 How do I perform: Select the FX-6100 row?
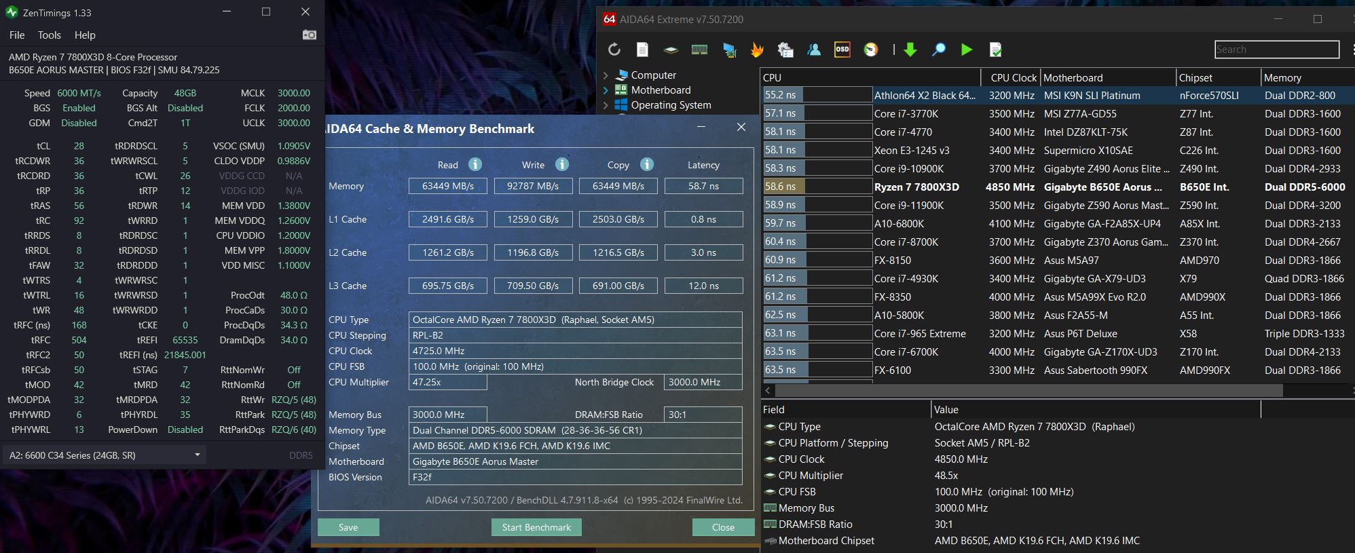click(x=1058, y=370)
